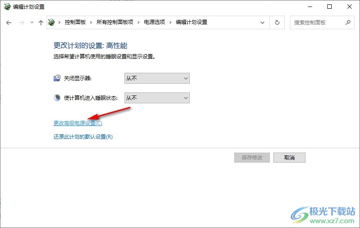Click the 保存修改 button
Image resolution: width=360 pixels, height=228 pixels.
252,158
